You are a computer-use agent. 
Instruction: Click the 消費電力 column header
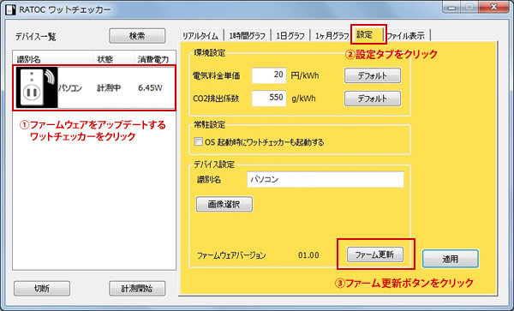pos(153,59)
